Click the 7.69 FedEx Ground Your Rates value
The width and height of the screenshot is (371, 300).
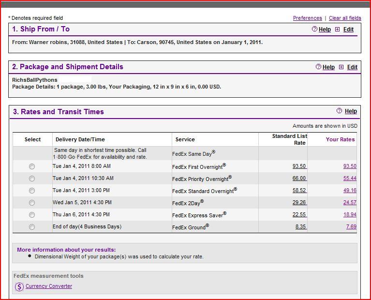coord(351,226)
